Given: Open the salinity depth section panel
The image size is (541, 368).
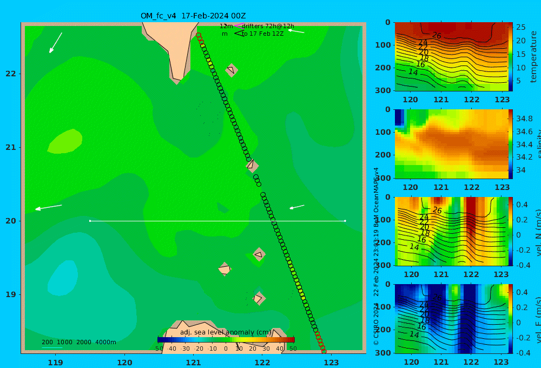Looking at the screenshot, I should coord(451,144).
